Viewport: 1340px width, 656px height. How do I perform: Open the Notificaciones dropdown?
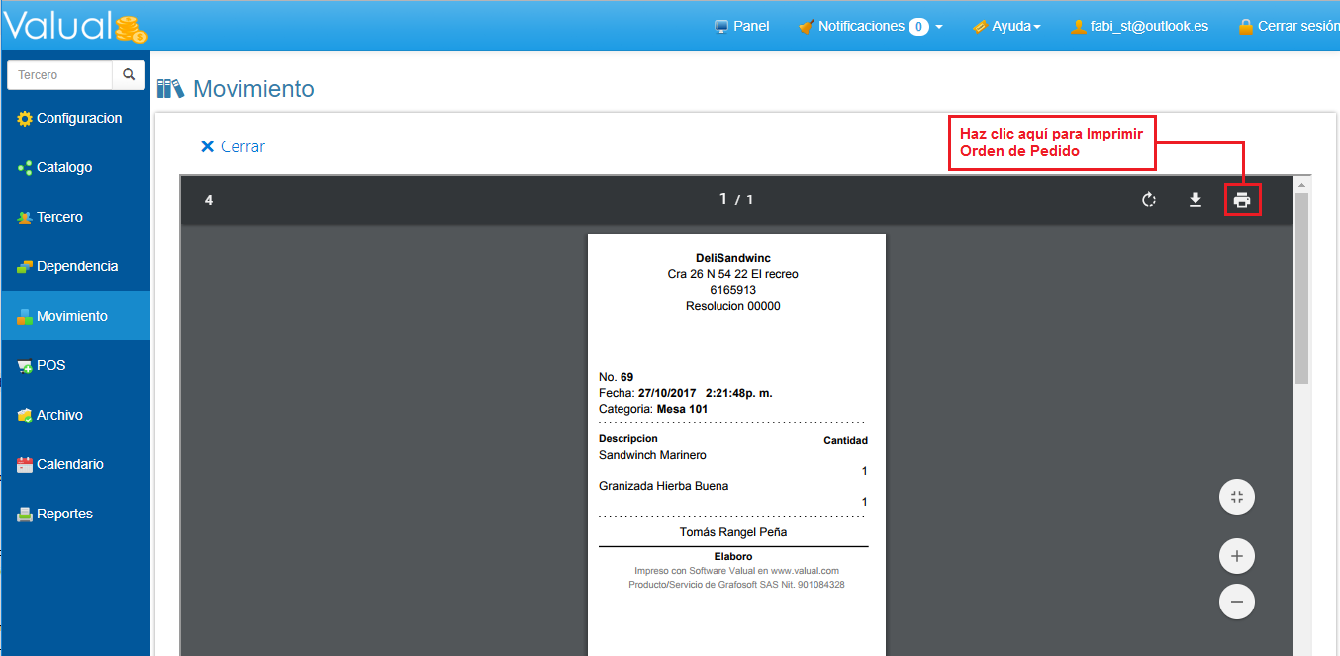pyautogui.click(x=871, y=27)
